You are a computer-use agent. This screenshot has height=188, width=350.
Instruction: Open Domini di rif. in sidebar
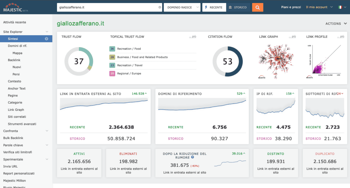(x=17, y=46)
